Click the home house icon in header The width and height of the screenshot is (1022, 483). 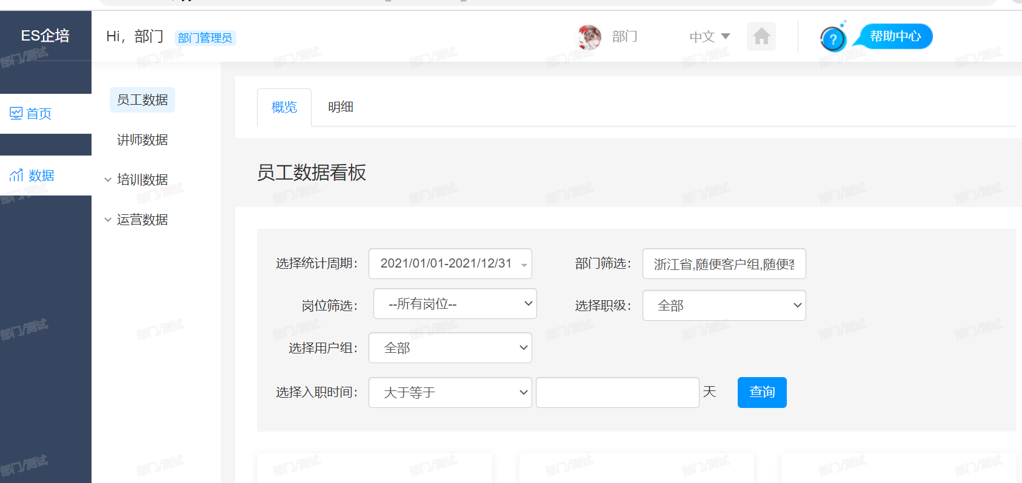[x=761, y=36]
